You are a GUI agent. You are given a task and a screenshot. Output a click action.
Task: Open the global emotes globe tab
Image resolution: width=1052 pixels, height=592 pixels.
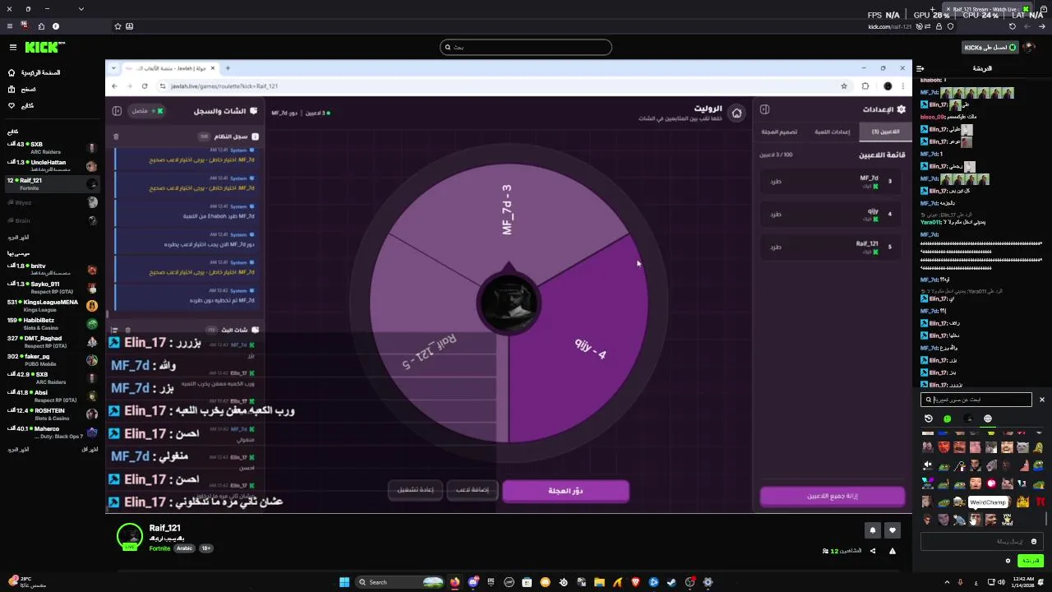coord(988,419)
